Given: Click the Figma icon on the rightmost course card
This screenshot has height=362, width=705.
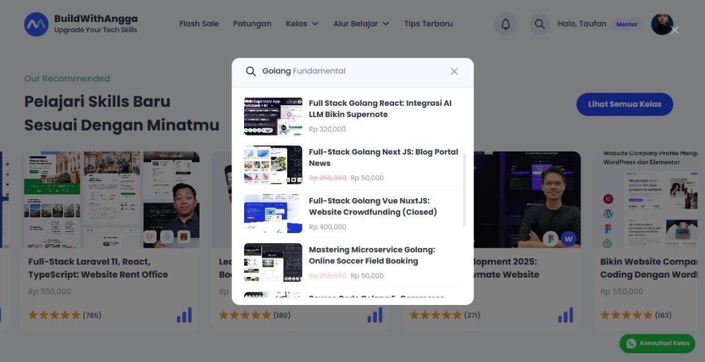Looking at the screenshot, I should click(x=608, y=229).
